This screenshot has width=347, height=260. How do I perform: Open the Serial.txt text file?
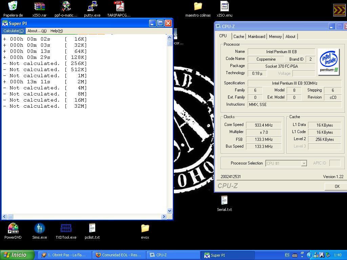click(224, 201)
